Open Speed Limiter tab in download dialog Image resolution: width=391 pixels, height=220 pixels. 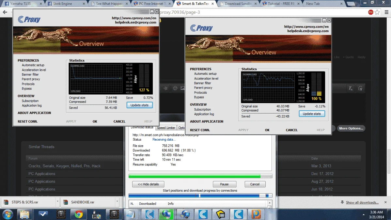tap(166, 128)
